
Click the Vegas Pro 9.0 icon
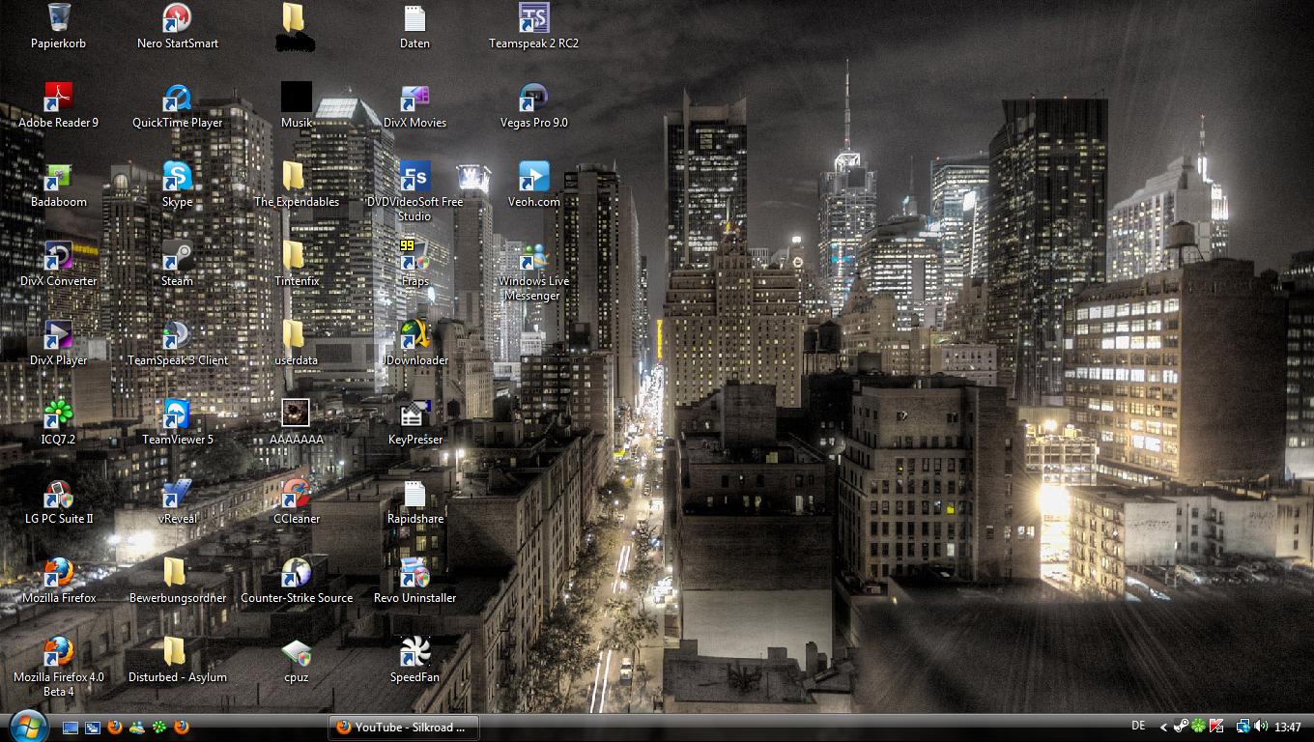533,98
